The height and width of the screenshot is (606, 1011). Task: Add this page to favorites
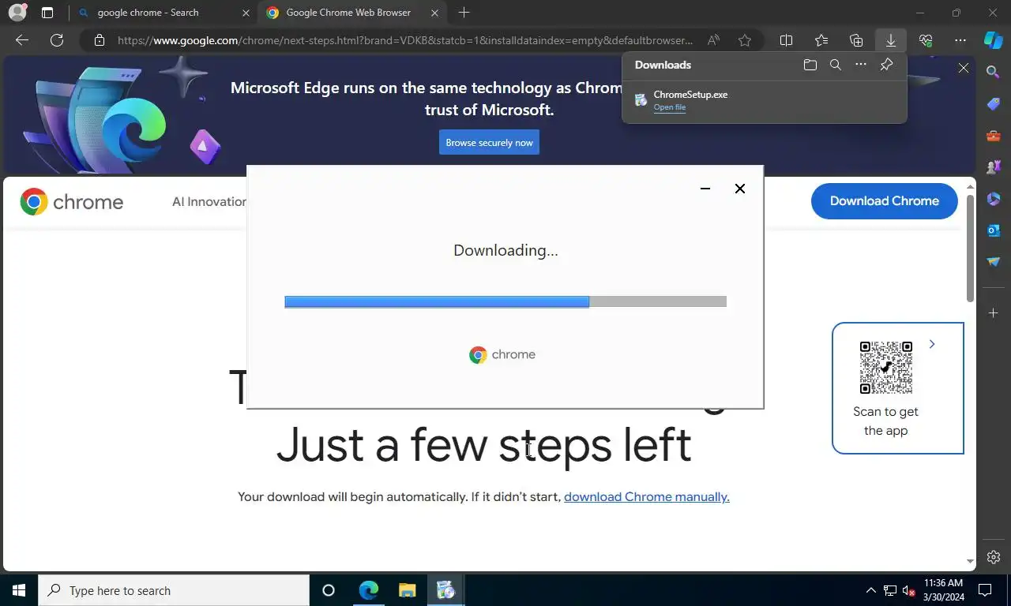point(745,40)
